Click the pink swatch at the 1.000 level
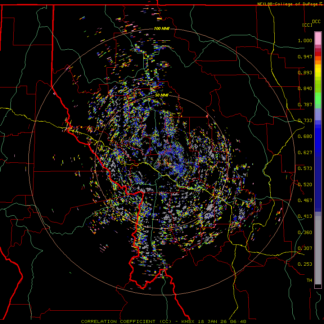 point(318,39)
